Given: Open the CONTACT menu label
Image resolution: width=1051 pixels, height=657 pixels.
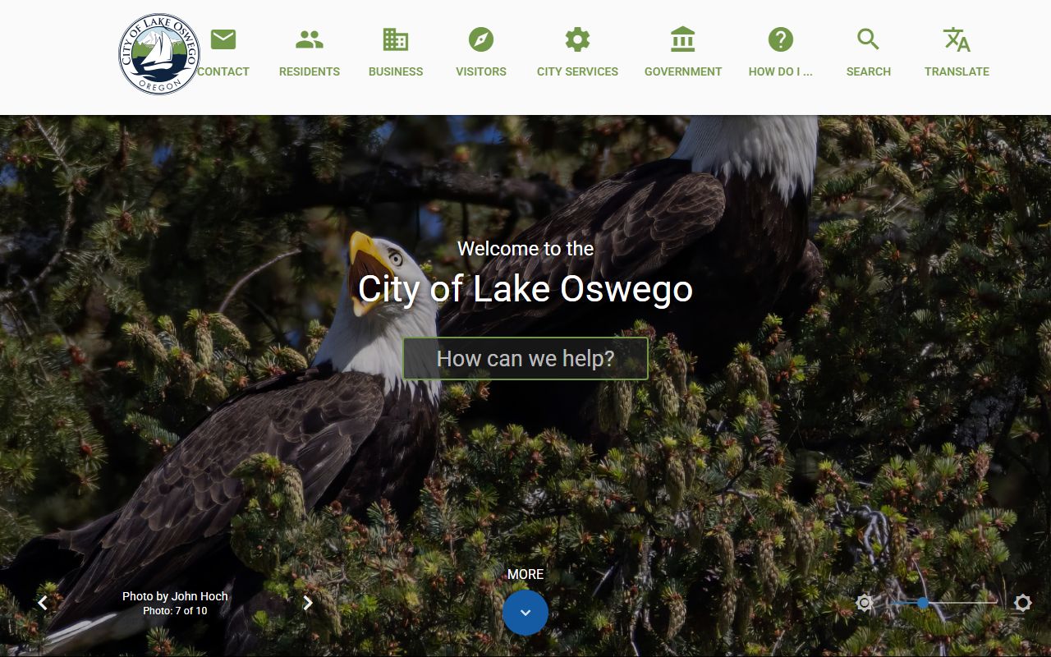Looking at the screenshot, I should (223, 71).
